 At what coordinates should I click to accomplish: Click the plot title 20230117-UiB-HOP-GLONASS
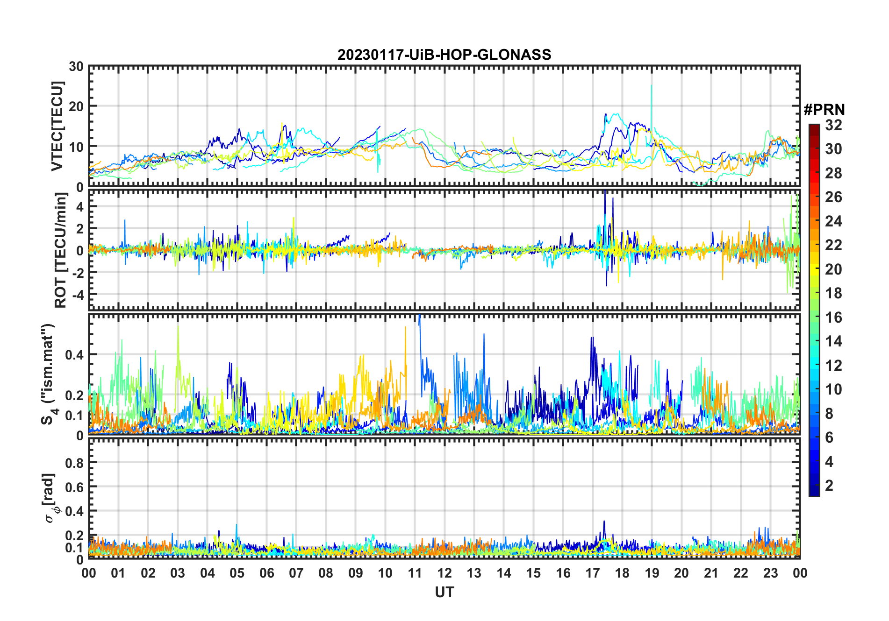(x=444, y=55)
